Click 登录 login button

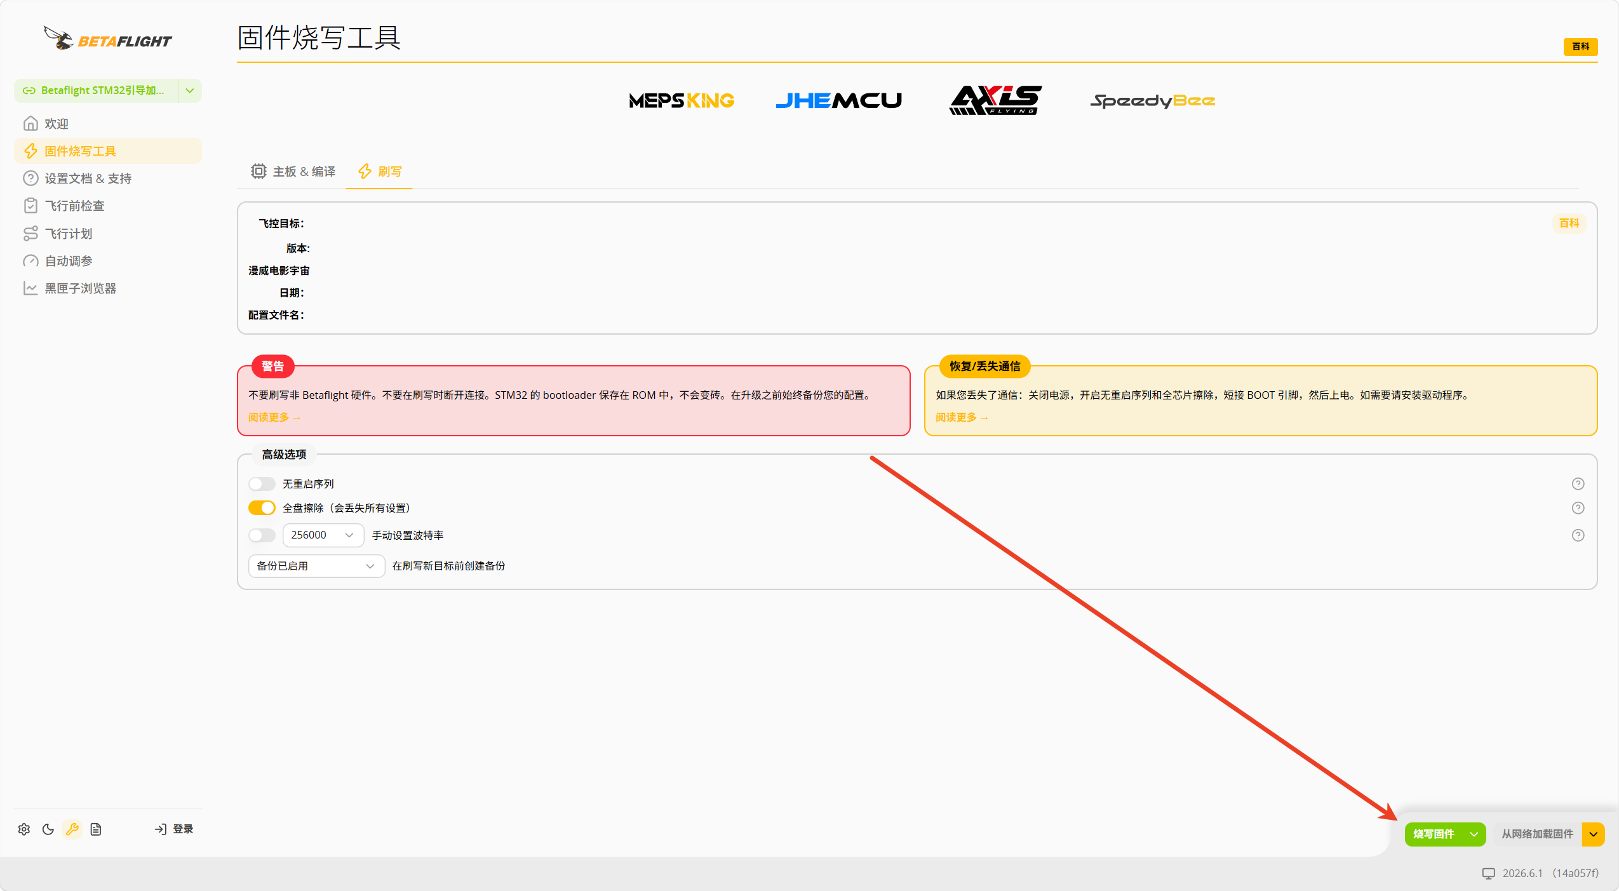174,829
